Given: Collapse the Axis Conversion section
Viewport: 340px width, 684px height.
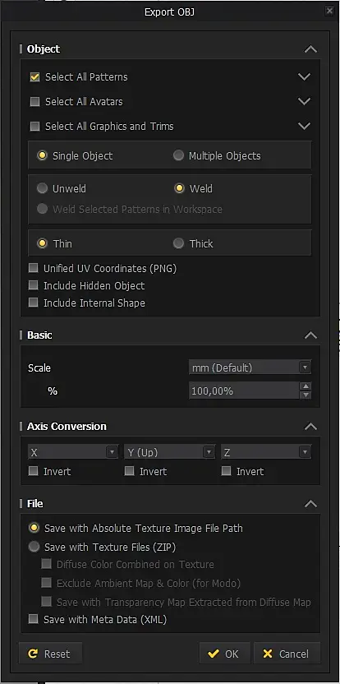Looking at the screenshot, I should click(x=310, y=426).
